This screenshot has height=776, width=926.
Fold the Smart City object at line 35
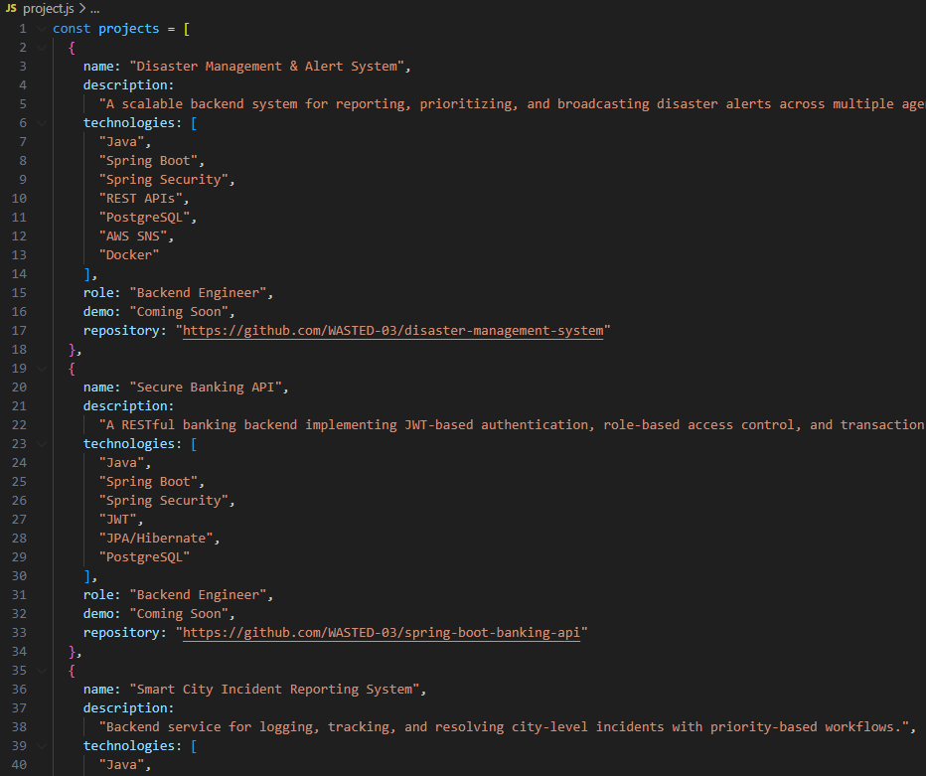(42, 671)
